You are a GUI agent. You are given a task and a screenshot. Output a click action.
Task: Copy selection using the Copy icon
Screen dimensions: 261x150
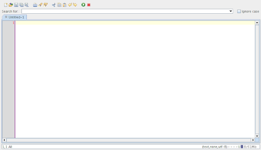click(x=59, y=5)
